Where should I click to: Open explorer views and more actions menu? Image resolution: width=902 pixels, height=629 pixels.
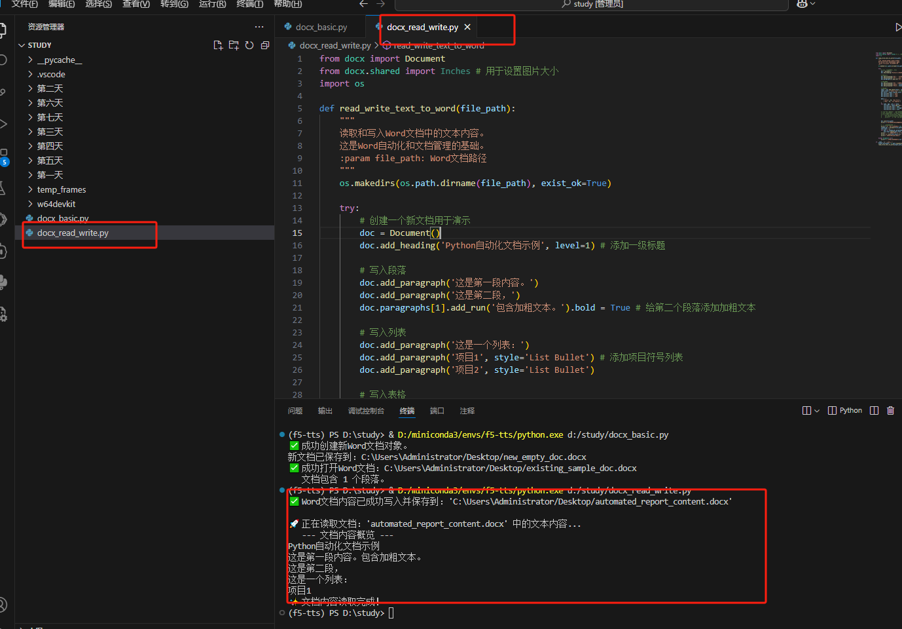pyautogui.click(x=259, y=27)
